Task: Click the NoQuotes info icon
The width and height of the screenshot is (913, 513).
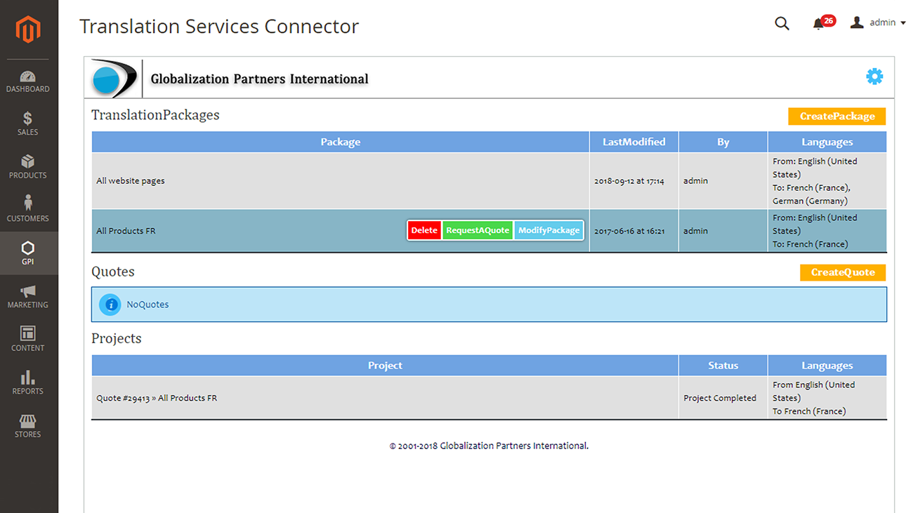Action: pyautogui.click(x=110, y=305)
